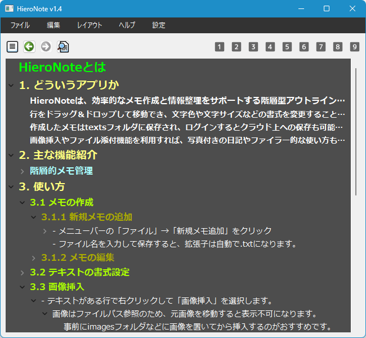Click the gray forward arrow icon

click(46, 47)
